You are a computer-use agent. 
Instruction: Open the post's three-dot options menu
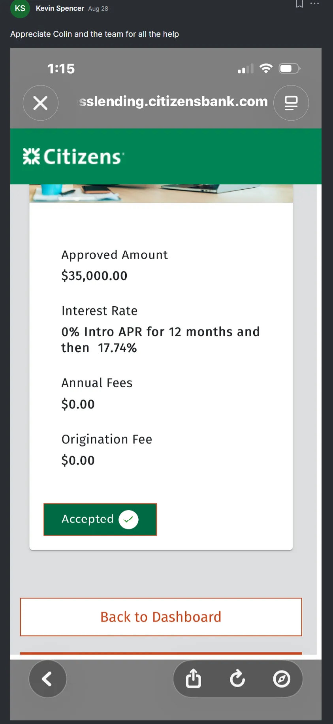[x=315, y=4]
